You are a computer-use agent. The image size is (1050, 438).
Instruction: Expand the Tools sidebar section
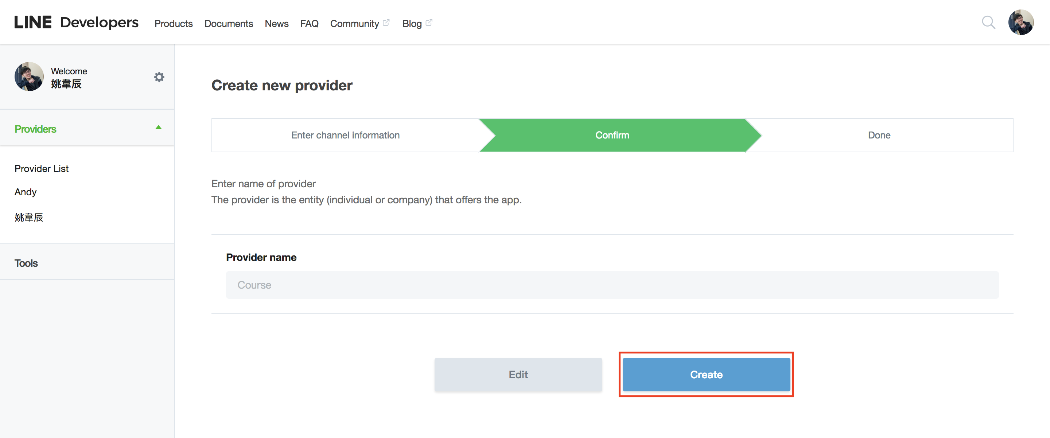pyautogui.click(x=26, y=263)
